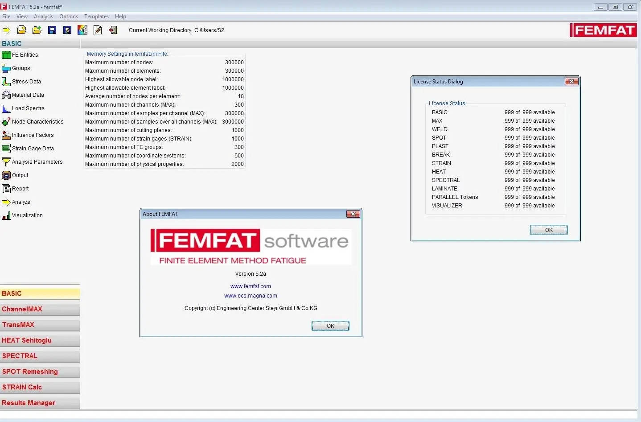Click the yellow arrow icon in the top toolbar

click(7, 30)
